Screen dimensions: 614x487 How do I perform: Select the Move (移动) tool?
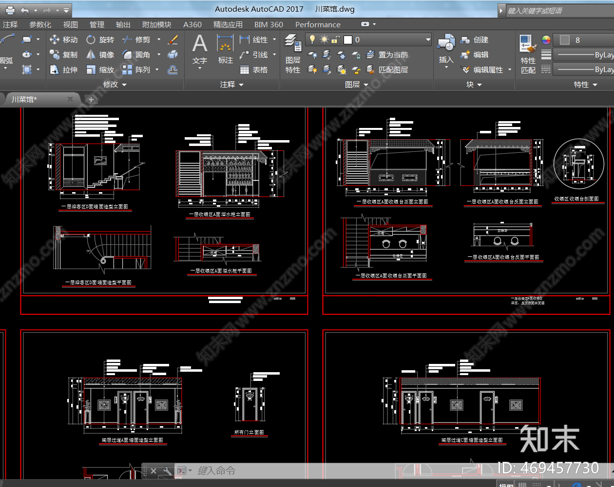click(64, 40)
